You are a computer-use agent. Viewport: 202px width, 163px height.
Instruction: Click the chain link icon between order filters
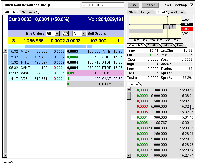tap(66, 34)
